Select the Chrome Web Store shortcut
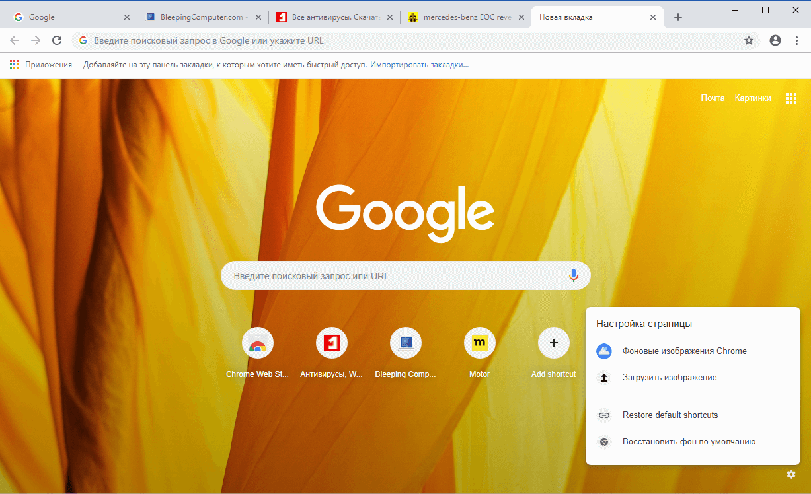 (x=257, y=343)
